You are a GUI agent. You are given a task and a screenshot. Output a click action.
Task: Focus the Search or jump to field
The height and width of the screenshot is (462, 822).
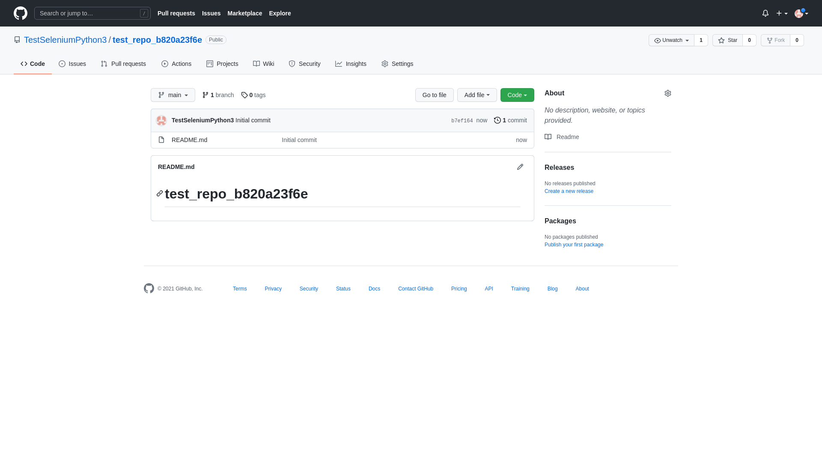(x=92, y=13)
